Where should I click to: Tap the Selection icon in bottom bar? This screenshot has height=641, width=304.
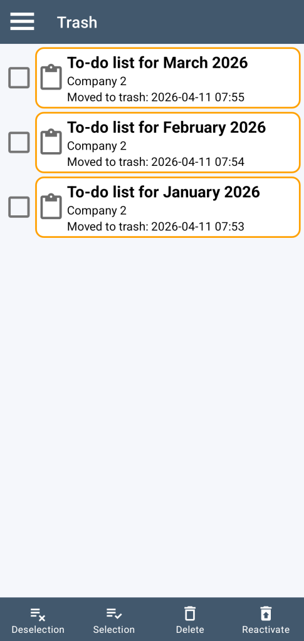113,613
